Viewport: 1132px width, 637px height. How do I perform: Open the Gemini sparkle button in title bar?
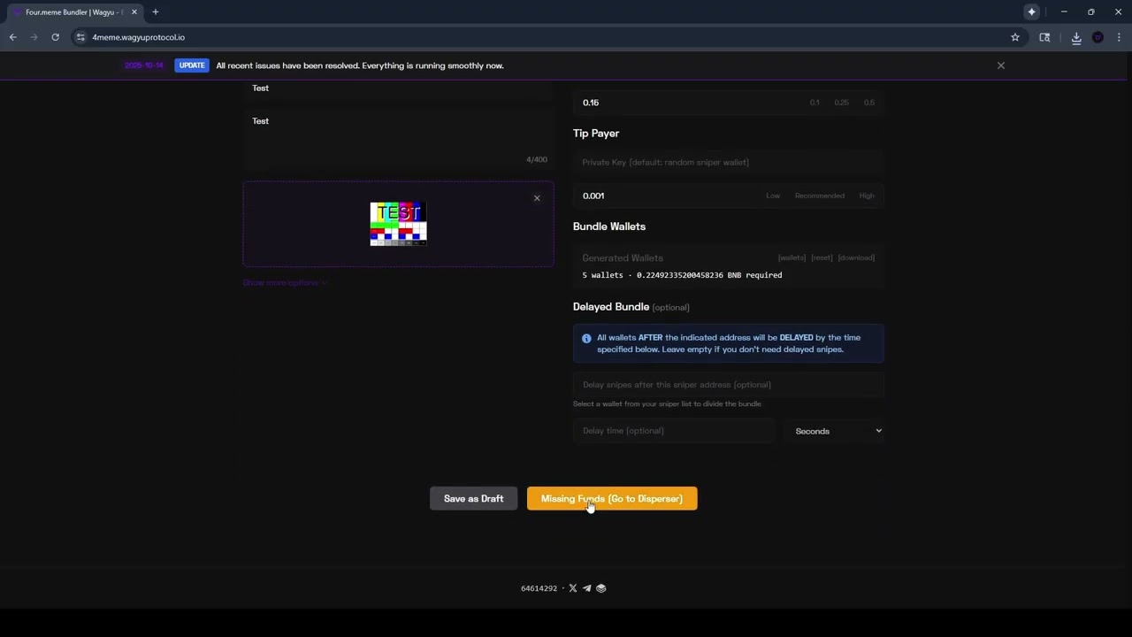1031,12
